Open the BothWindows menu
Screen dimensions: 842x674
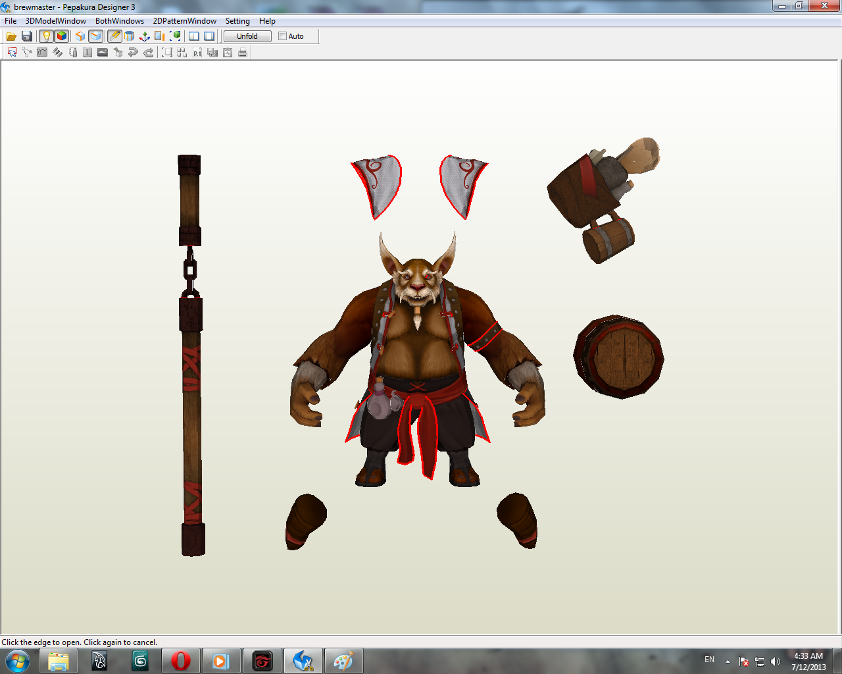point(120,21)
